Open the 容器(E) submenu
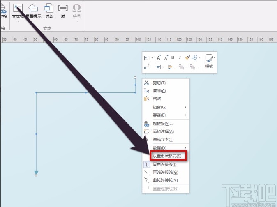 point(166,115)
